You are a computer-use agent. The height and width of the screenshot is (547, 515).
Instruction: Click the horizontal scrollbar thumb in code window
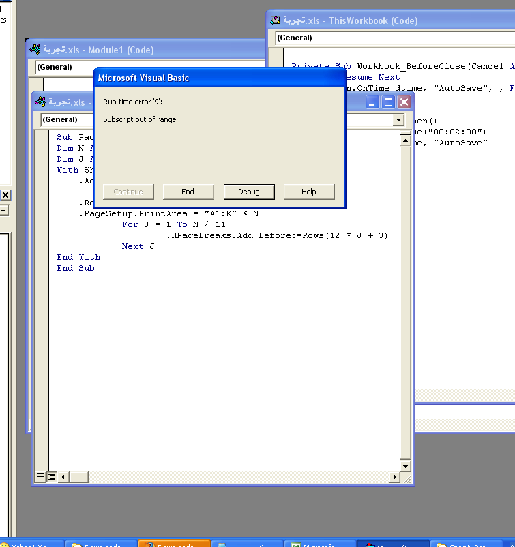(78, 477)
